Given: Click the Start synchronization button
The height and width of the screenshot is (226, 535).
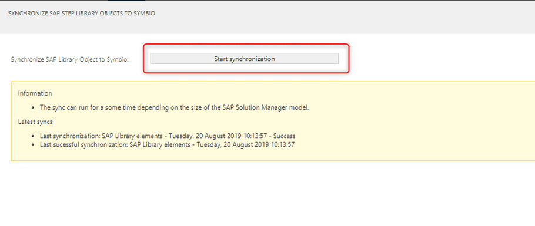Looking at the screenshot, I should point(245,59).
